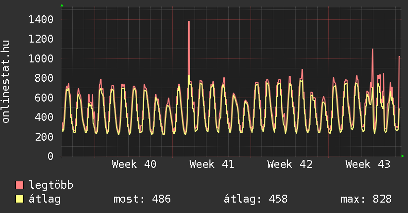Click the yellow átlag legend swatch

(19, 199)
